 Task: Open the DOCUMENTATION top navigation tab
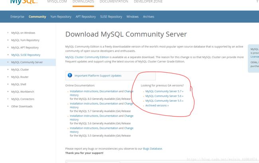pos(114,2)
